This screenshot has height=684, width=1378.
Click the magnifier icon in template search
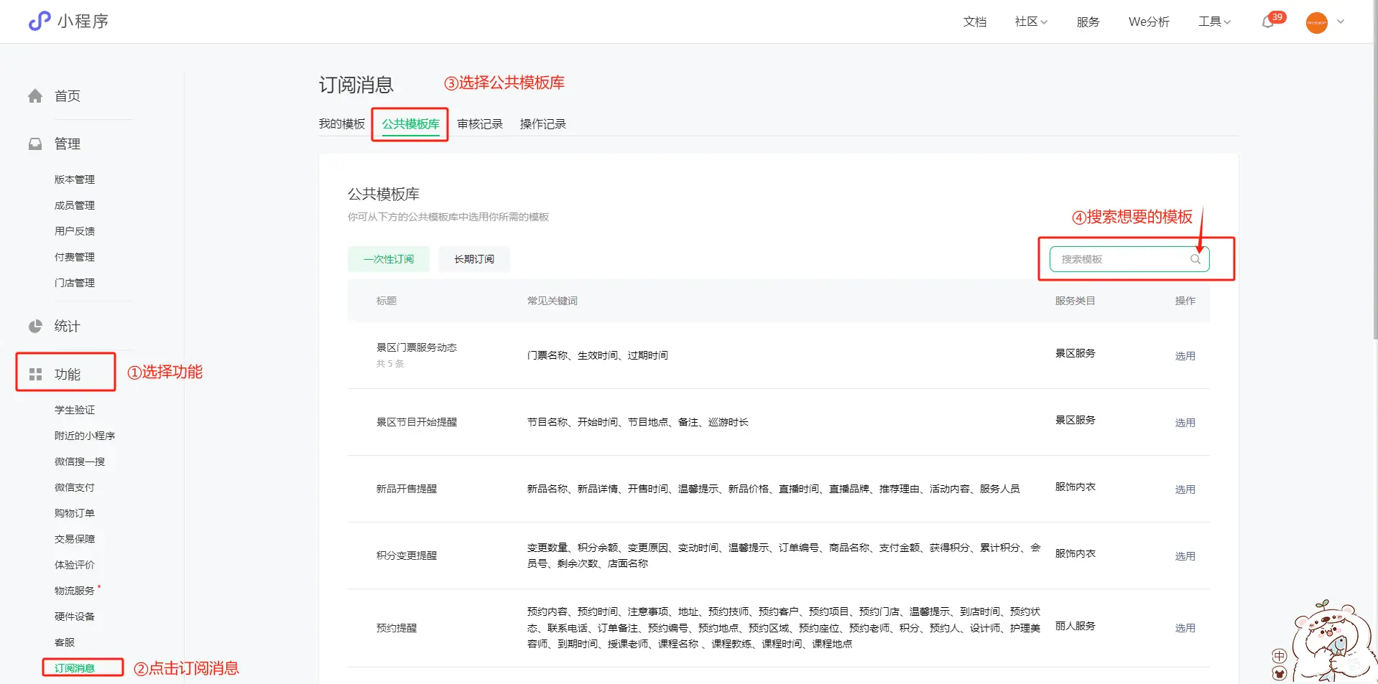click(1195, 259)
